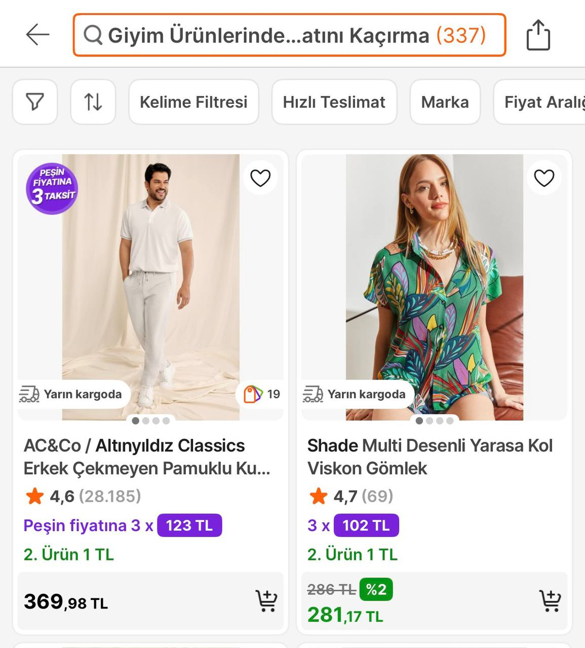This screenshot has height=648, width=585.
Task: Favorite the Shade Multi Desenli shirt
Action: pyautogui.click(x=544, y=178)
